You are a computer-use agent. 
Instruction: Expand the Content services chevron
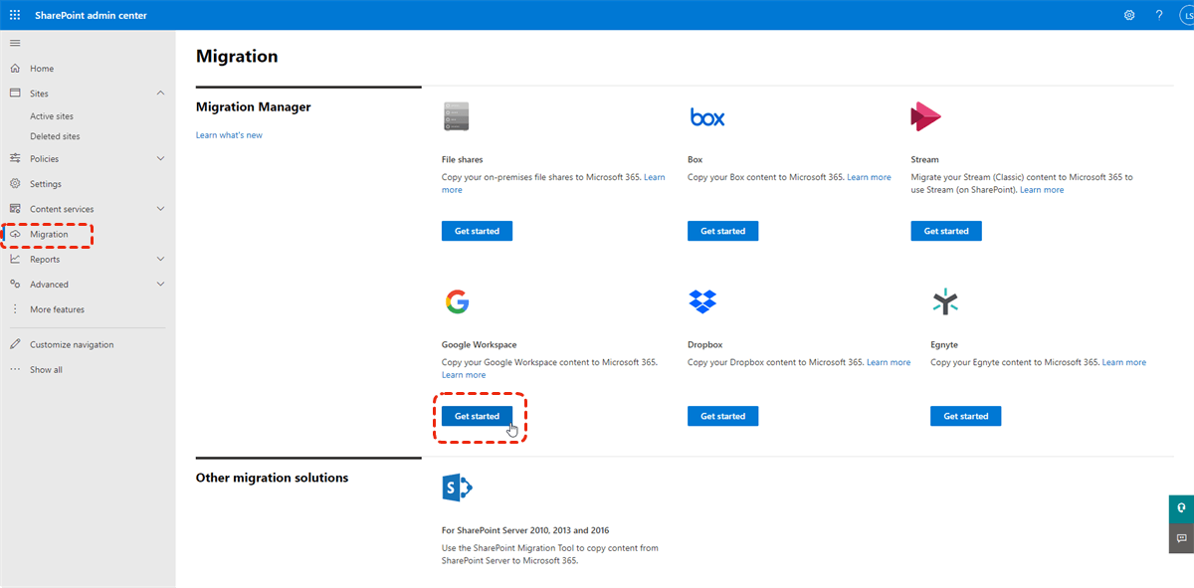click(161, 209)
